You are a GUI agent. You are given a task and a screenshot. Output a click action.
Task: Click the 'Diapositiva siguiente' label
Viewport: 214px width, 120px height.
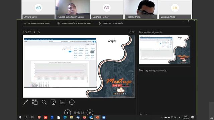click(151, 32)
